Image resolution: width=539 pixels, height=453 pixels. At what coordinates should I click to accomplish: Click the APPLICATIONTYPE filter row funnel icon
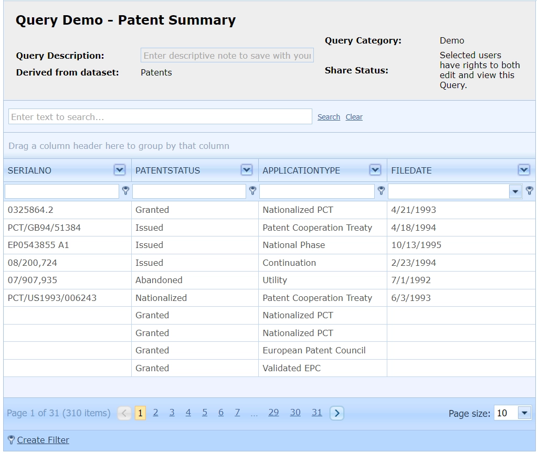pyautogui.click(x=381, y=191)
